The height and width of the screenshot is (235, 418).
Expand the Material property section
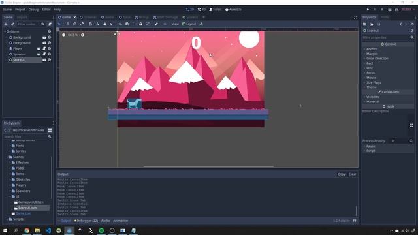point(388,102)
